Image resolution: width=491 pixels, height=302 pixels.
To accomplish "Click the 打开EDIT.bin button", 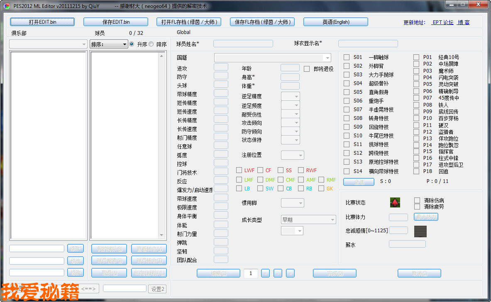I will click(x=42, y=22).
